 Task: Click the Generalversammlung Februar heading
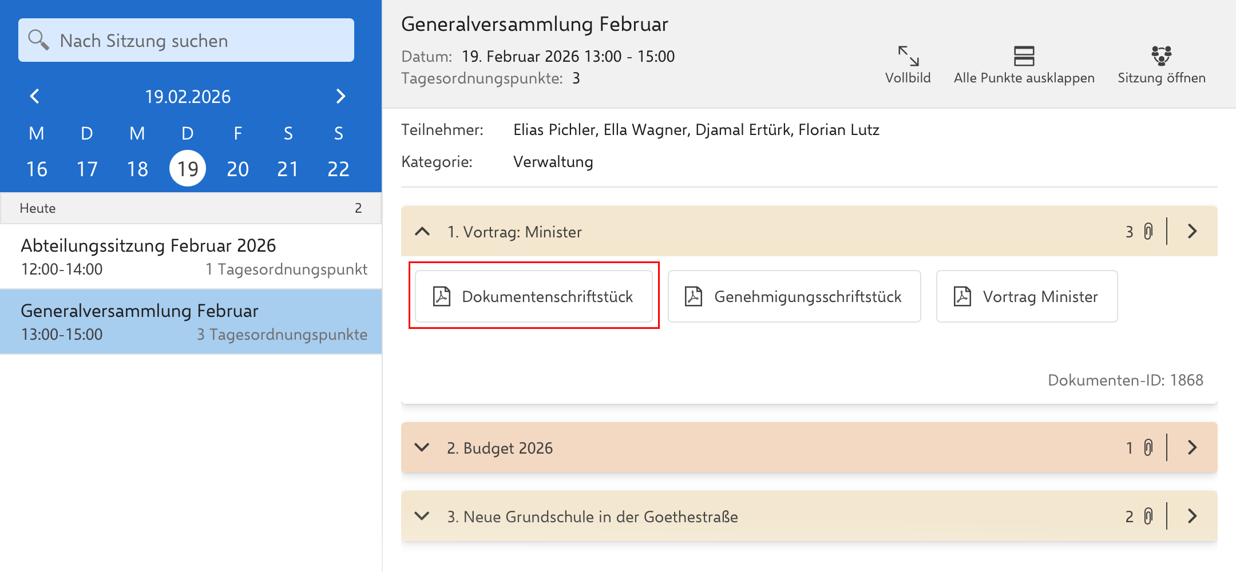(x=534, y=24)
